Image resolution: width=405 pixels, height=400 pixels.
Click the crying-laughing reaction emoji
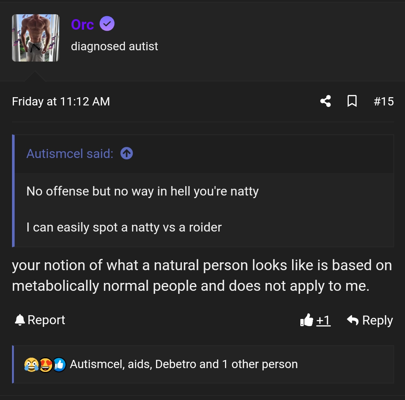(31, 364)
